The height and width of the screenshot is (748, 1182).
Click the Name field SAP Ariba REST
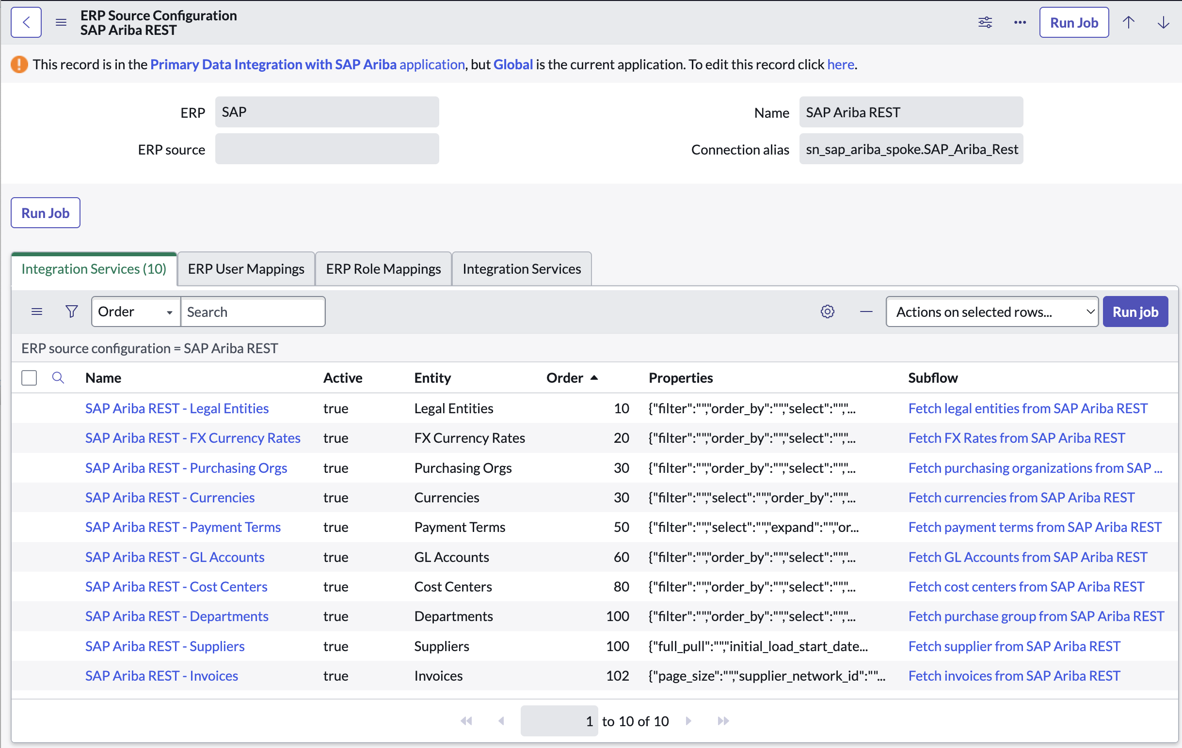click(911, 112)
